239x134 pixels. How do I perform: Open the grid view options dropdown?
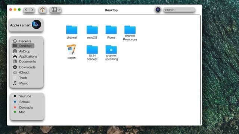tap(56, 10)
